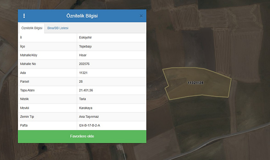Click the Hisar Mahalle/Köy value
The width and height of the screenshot is (270, 160).
pyautogui.click(x=83, y=55)
